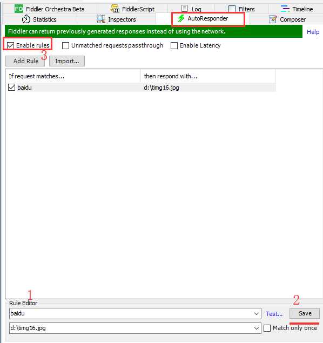Click the Import... button
The height and width of the screenshot is (343, 323).
(x=67, y=61)
